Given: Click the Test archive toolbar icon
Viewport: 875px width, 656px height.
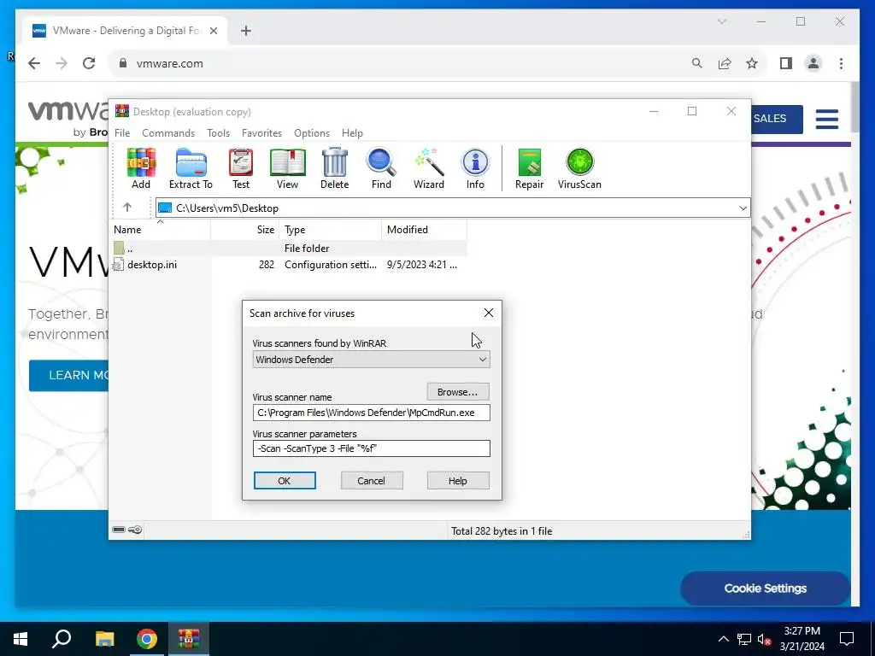Looking at the screenshot, I should coord(241,168).
